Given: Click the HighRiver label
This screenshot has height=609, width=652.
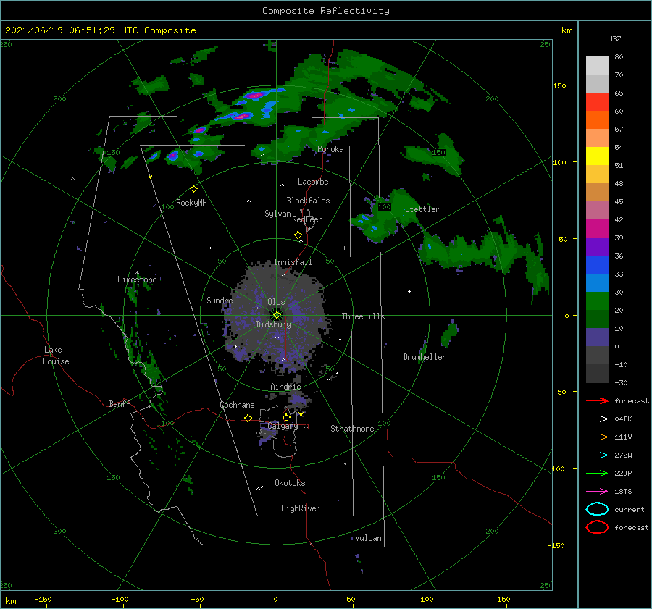Looking at the screenshot, I should pos(301,508).
